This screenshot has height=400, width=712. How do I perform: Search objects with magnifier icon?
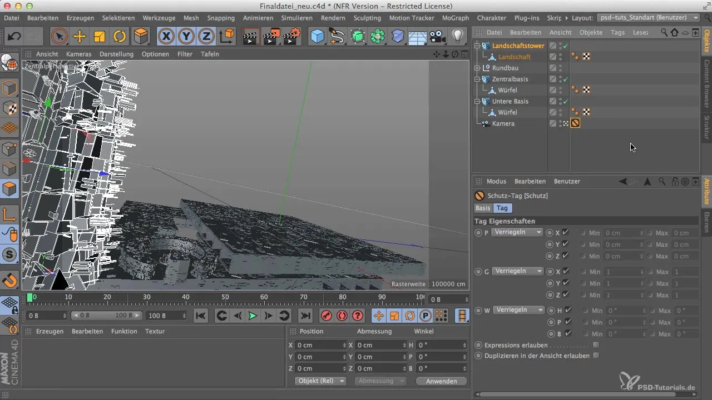click(x=664, y=32)
